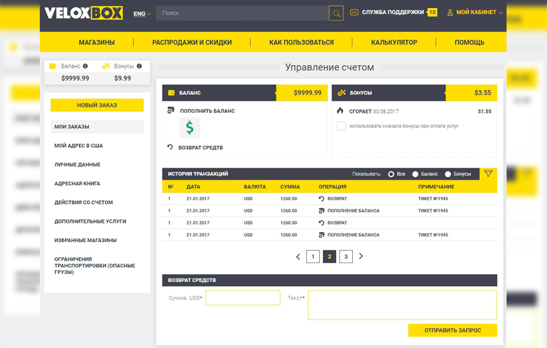This screenshot has width=547, height=348.
Task: Click the percent icon beside sidebar Бонусы
Action: [105, 66]
